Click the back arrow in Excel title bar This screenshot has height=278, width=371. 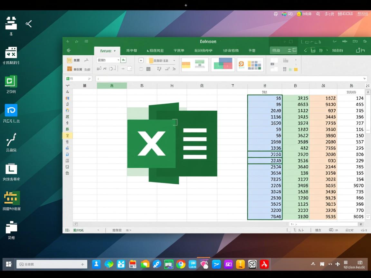[x=68, y=42]
